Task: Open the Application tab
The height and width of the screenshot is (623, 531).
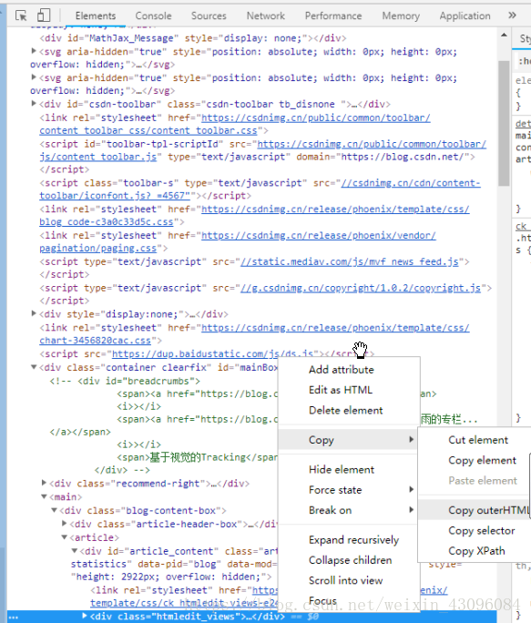Action: click(x=465, y=15)
